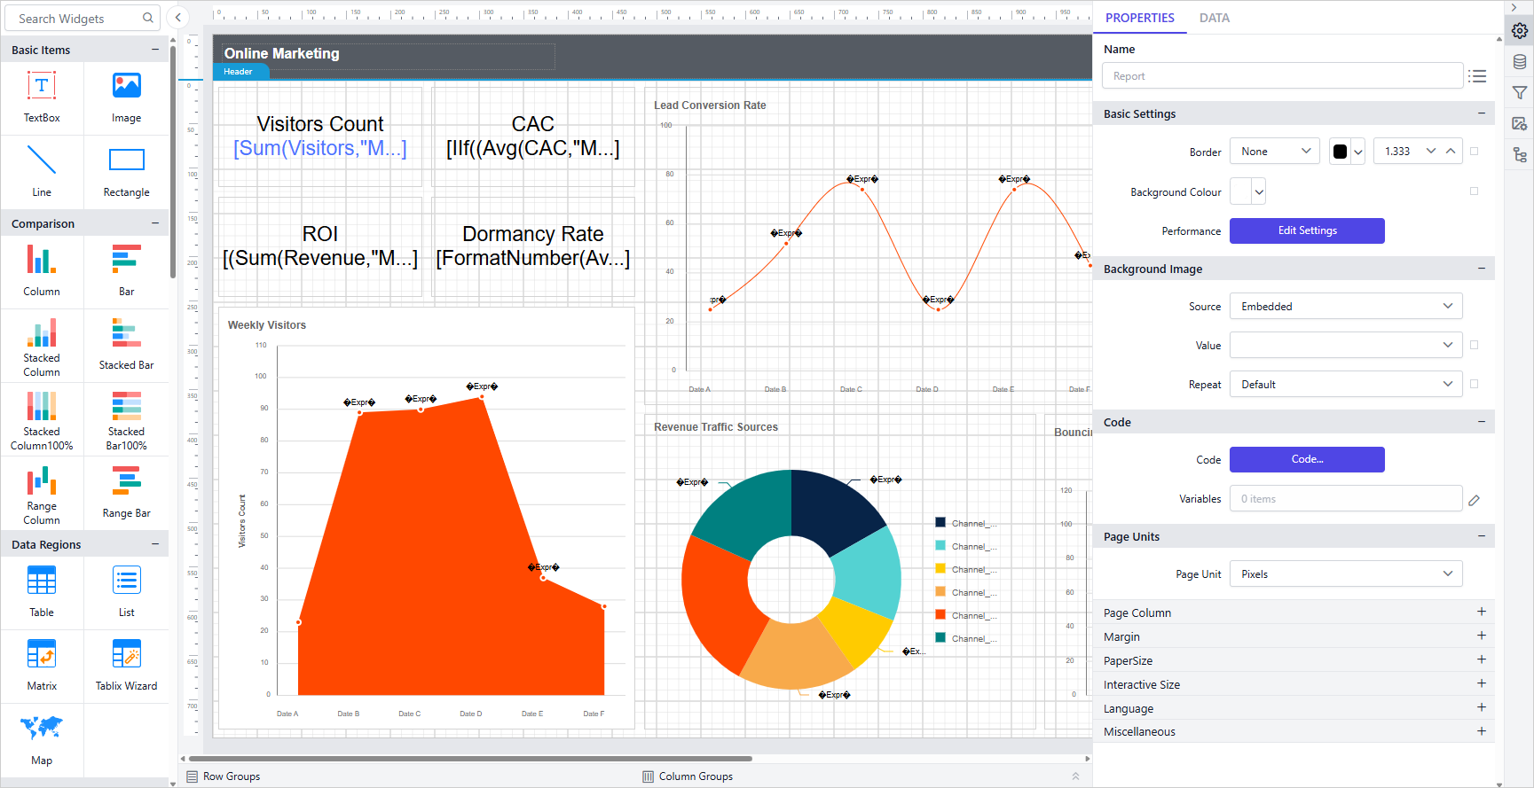Toggle the Repeat advanced checkbox

point(1474,385)
